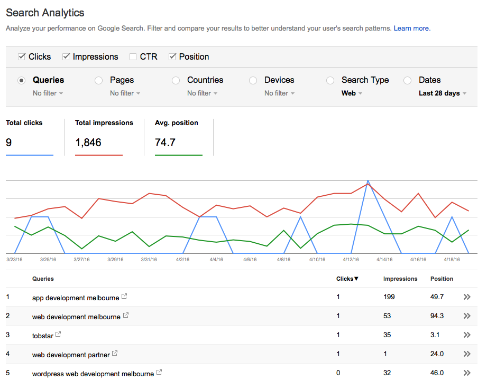The height and width of the screenshot is (381, 487).
Task: Open external link for wordpress web development melbourne
Action: pos(159,372)
